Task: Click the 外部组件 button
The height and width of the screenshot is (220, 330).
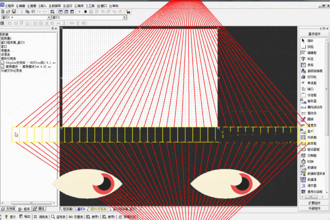Action: click(x=314, y=208)
